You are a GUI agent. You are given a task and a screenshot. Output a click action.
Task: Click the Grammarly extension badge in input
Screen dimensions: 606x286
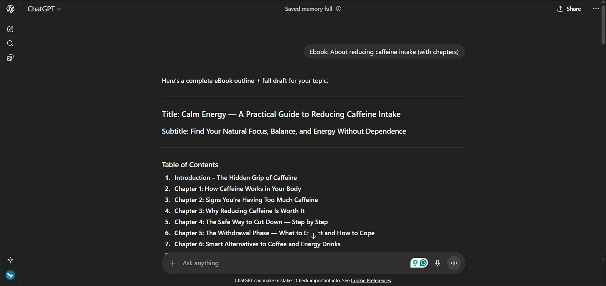(419, 263)
